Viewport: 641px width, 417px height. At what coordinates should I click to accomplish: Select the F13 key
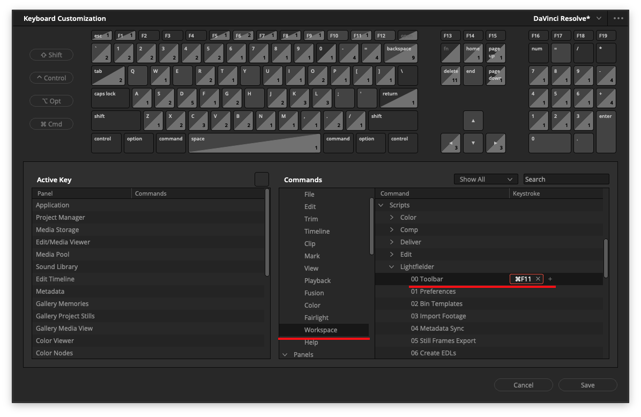451,35
